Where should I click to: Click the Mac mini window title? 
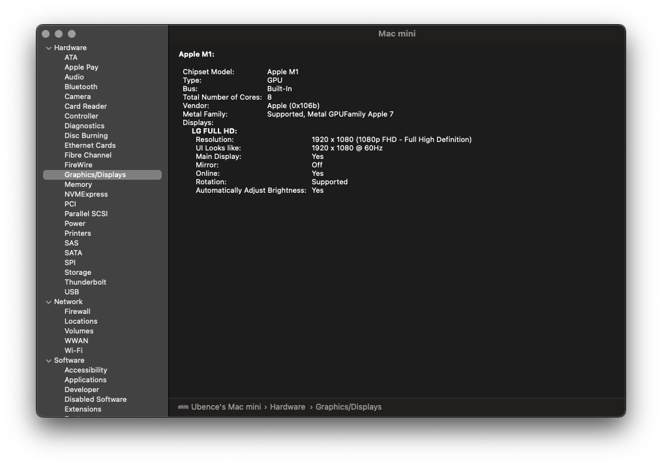click(x=397, y=34)
